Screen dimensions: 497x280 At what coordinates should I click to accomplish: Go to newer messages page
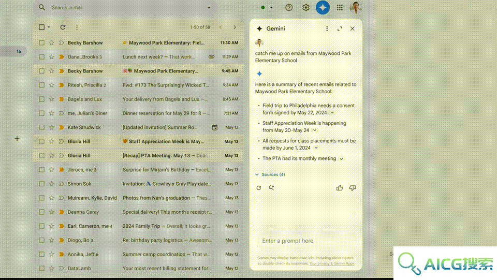point(221,27)
